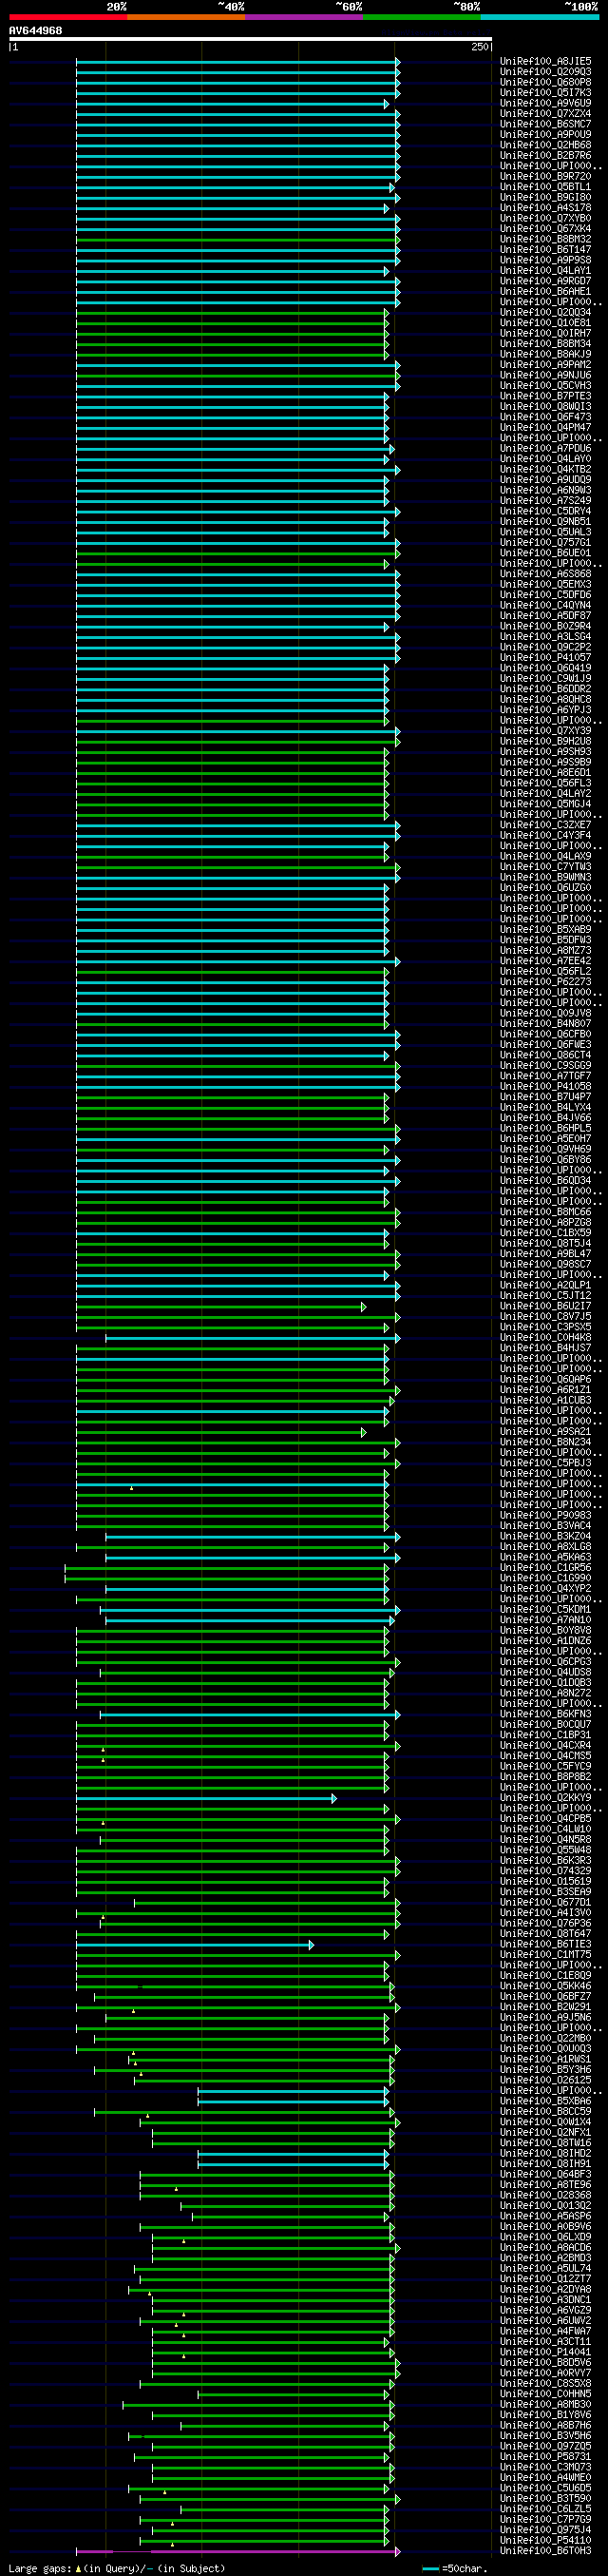Click subject UniRef100_C0H4K8
The image size is (608, 2576).
coord(545,1338)
